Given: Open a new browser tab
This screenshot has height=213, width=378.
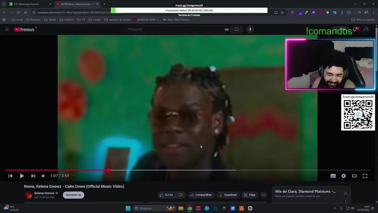Looking at the screenshot, I should click(x=104, y=4).
